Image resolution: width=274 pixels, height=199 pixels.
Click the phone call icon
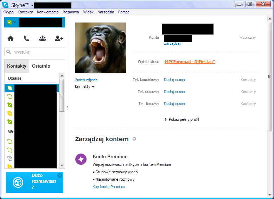(x=26, y=38)
